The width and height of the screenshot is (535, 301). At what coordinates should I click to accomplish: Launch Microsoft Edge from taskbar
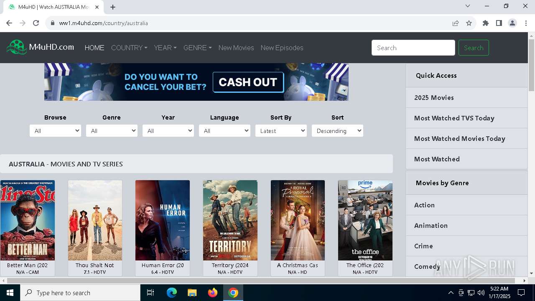pos(172,293)
